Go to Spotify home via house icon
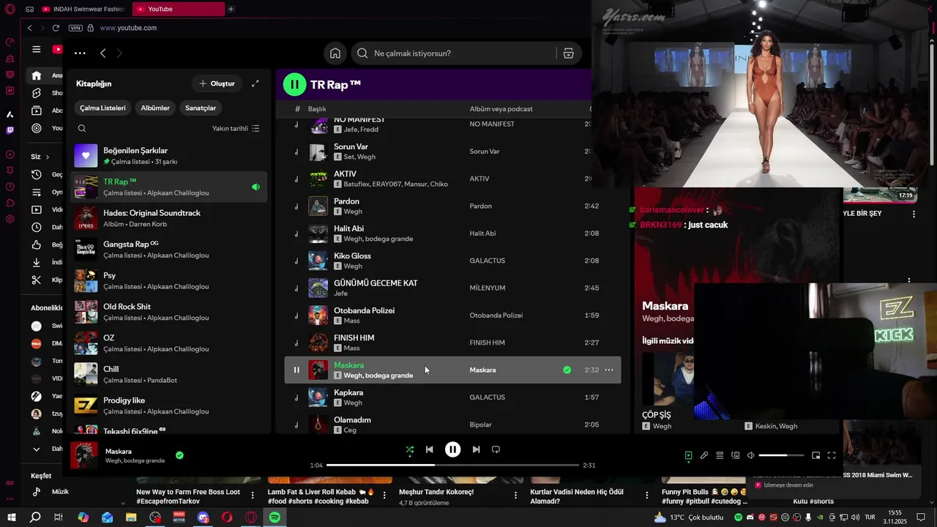 (x=335, y=53)
